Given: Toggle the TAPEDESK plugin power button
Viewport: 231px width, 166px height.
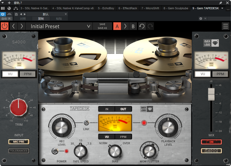Looking at the screenshot, I should pyautogui.click(x=5, y=26).
